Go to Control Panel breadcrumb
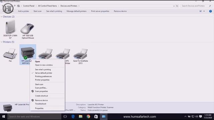The height and width of the screenshot is (120, 214). coord(29,6)
